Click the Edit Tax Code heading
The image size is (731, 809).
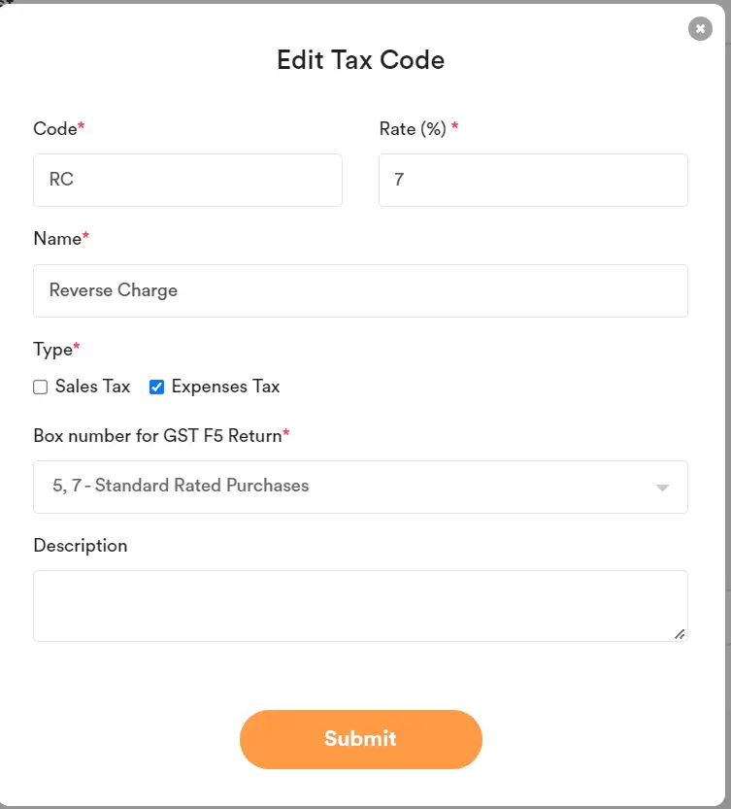[360, 60]
